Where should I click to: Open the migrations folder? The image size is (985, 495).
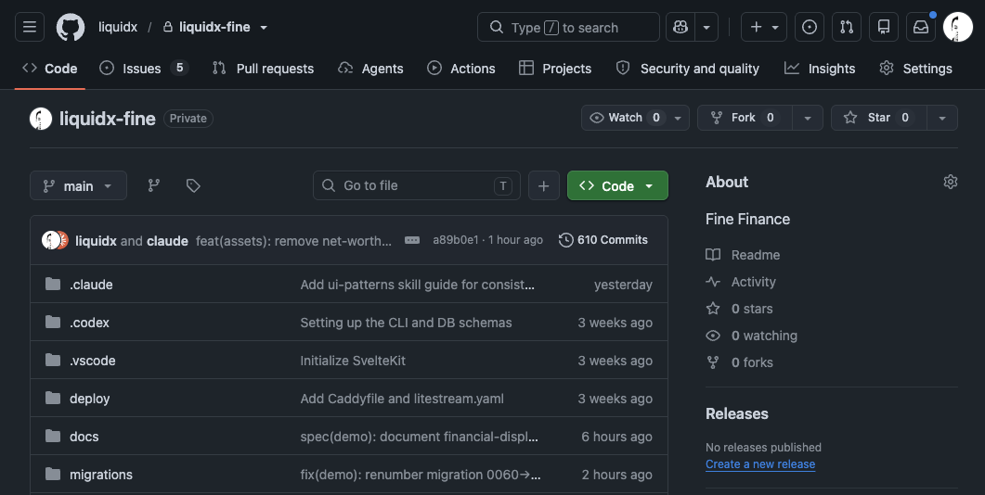(x=101, y=475)
